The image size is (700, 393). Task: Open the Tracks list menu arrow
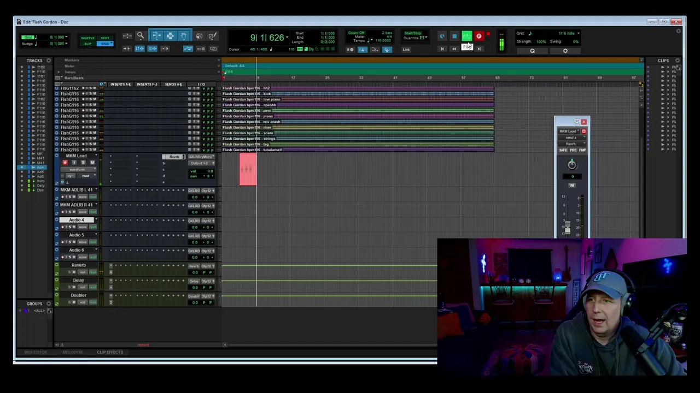[49, 61]
